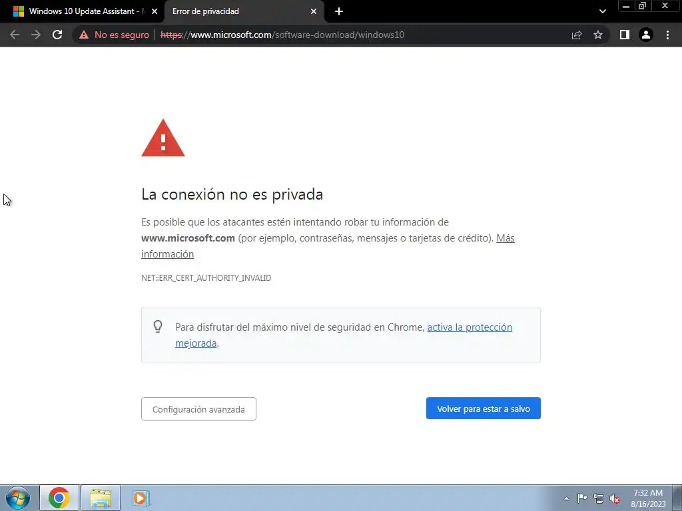This screenshot has height=511, width=682.
Task: Click the lightbulb tip icon
Action: [158, 326]
